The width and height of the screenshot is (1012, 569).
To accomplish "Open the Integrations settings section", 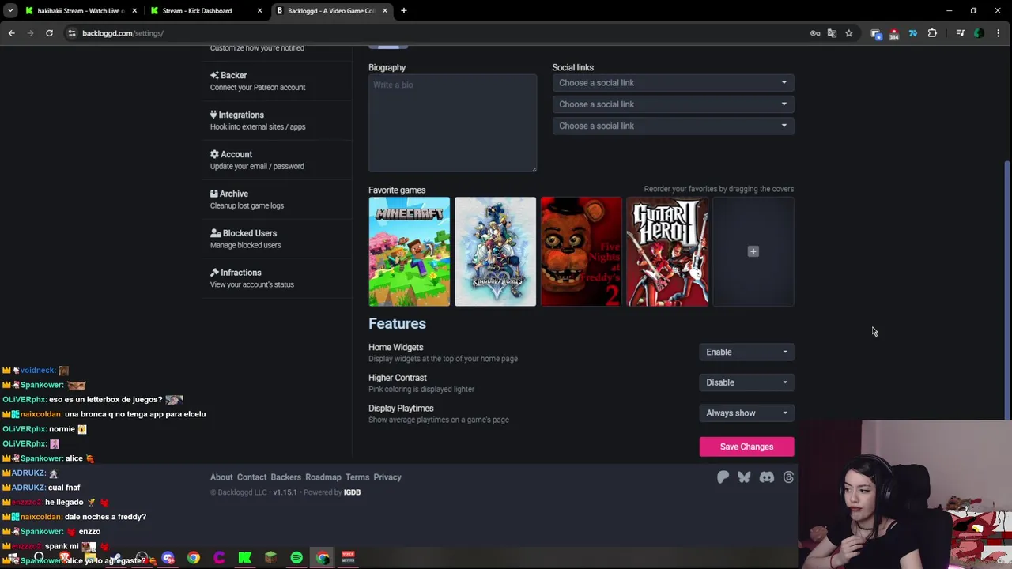I will click(x=258, y=120).
